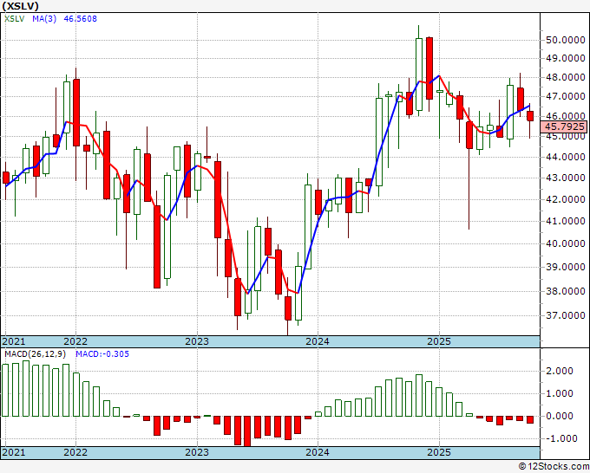Select 2021 on the MACD panel time axis
The image size is (590, 473).
14,452
